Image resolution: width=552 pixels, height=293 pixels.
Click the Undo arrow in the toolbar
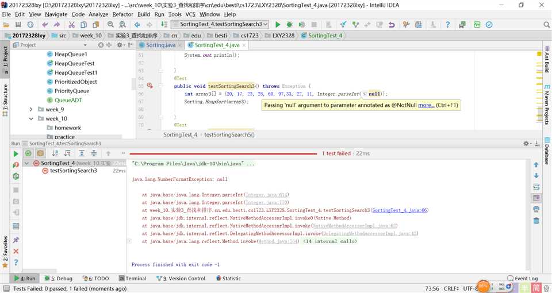coord(45,24)
